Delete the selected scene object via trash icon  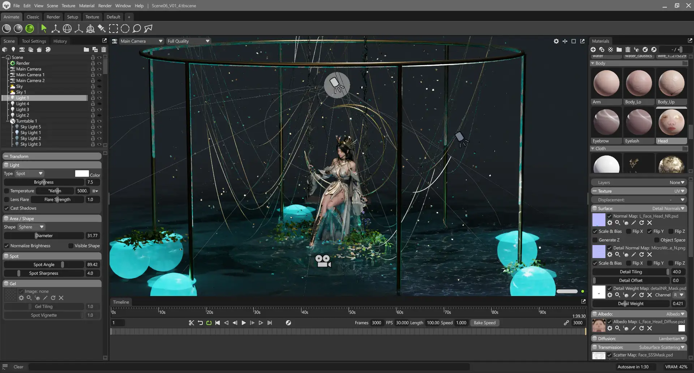coord(104,50)
